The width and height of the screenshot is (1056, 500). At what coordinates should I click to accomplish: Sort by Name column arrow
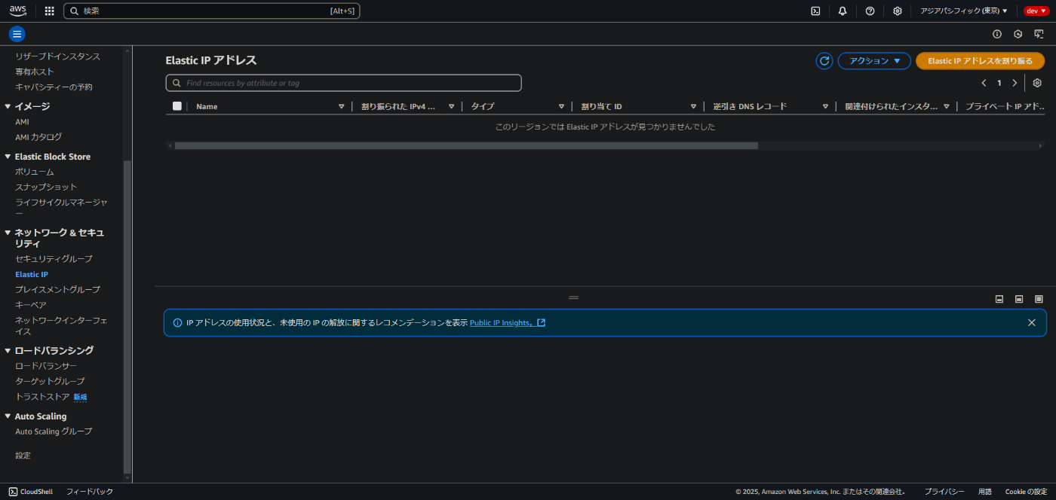[341, 106]
